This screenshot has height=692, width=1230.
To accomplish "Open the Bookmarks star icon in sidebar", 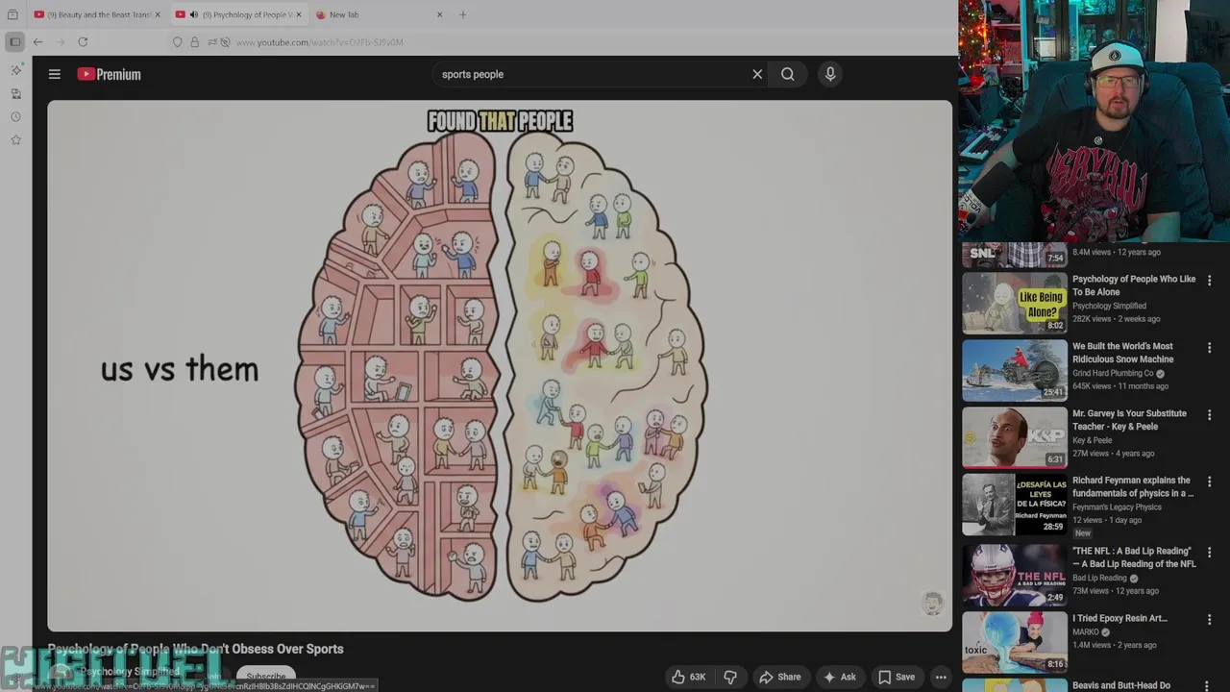I will [15, 139].
